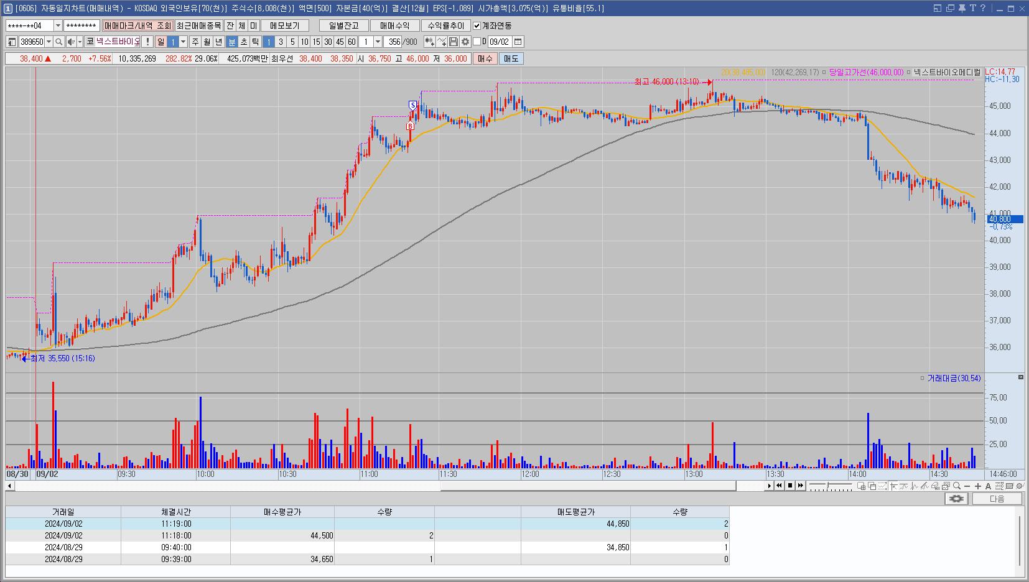Image resolution: width=1029 pixels, height=582 pixels.
Task: Click the minus zoom out chart icon
Action: pyautogui.click(x=967, y=486)
